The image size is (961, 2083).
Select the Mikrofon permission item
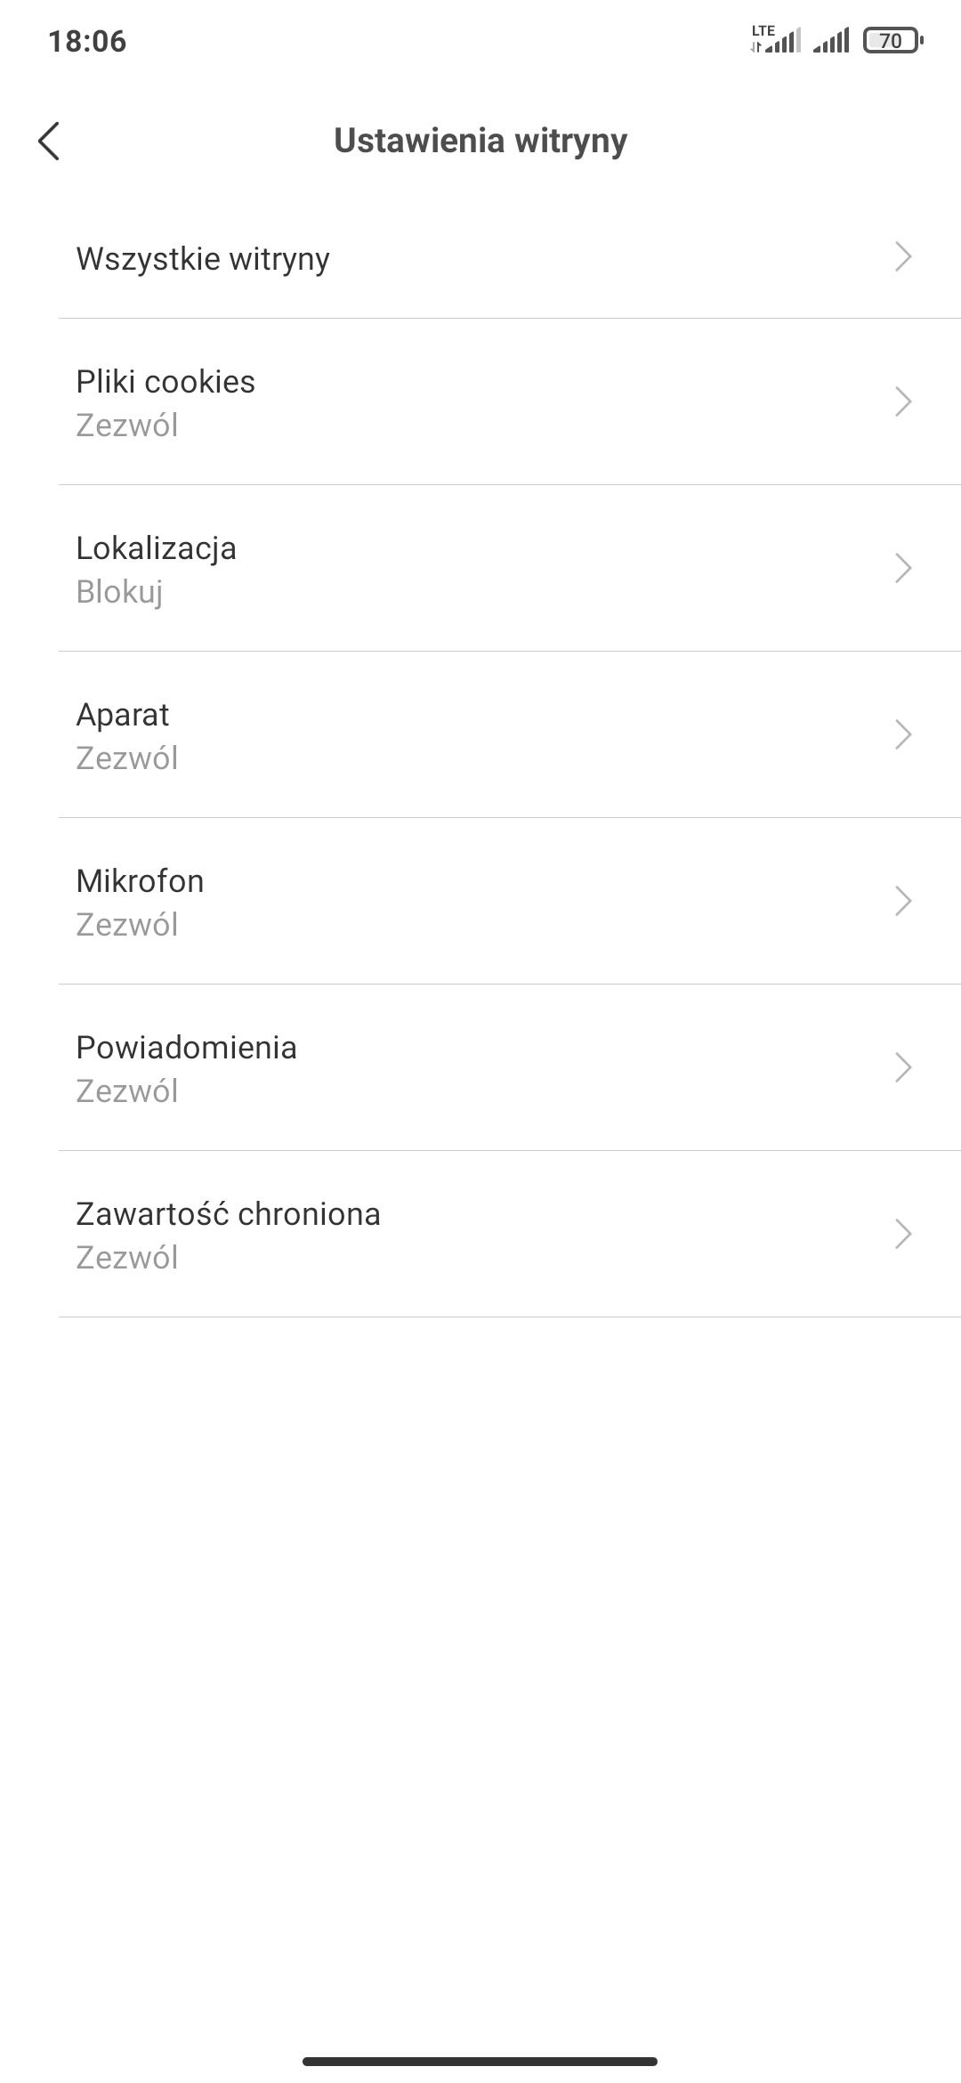click(141, 881)
